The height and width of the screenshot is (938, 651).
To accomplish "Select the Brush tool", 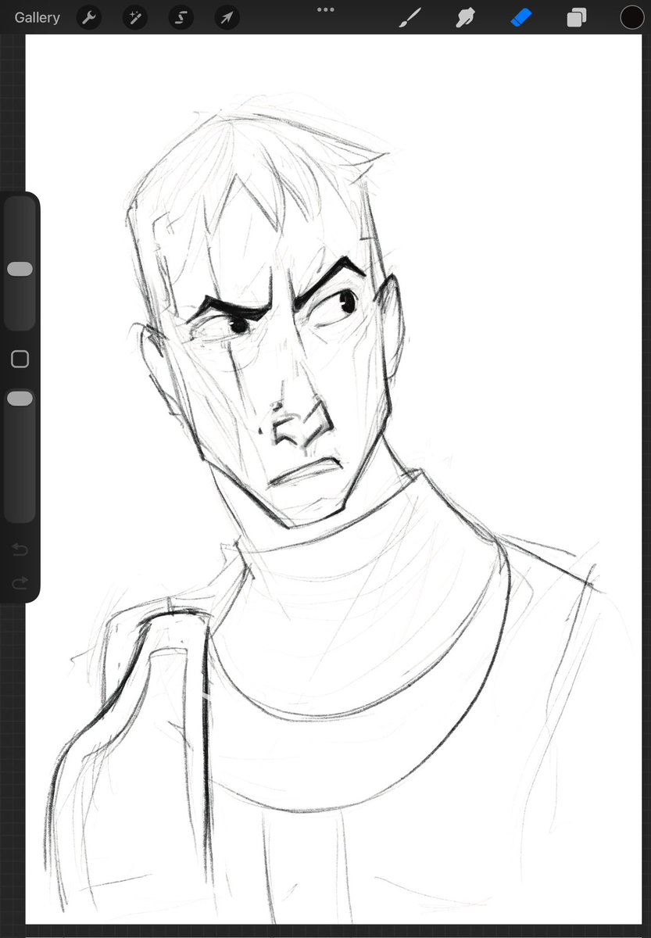I will tap(410, 17).
